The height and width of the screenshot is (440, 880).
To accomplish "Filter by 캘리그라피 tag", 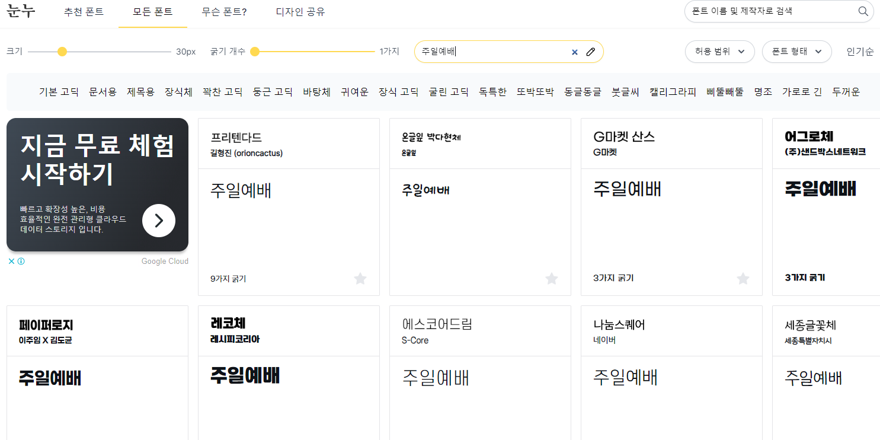I will click(673, 92).
